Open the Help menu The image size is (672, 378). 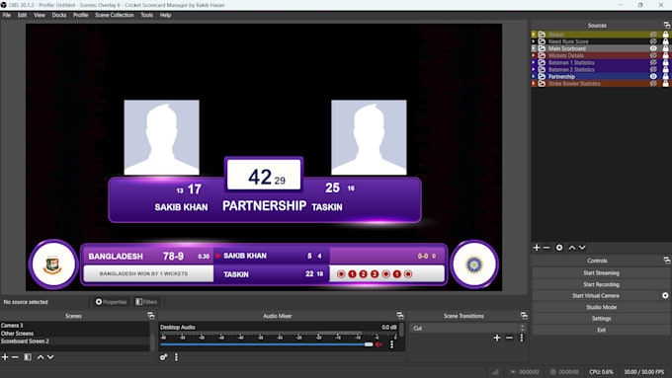165,15
